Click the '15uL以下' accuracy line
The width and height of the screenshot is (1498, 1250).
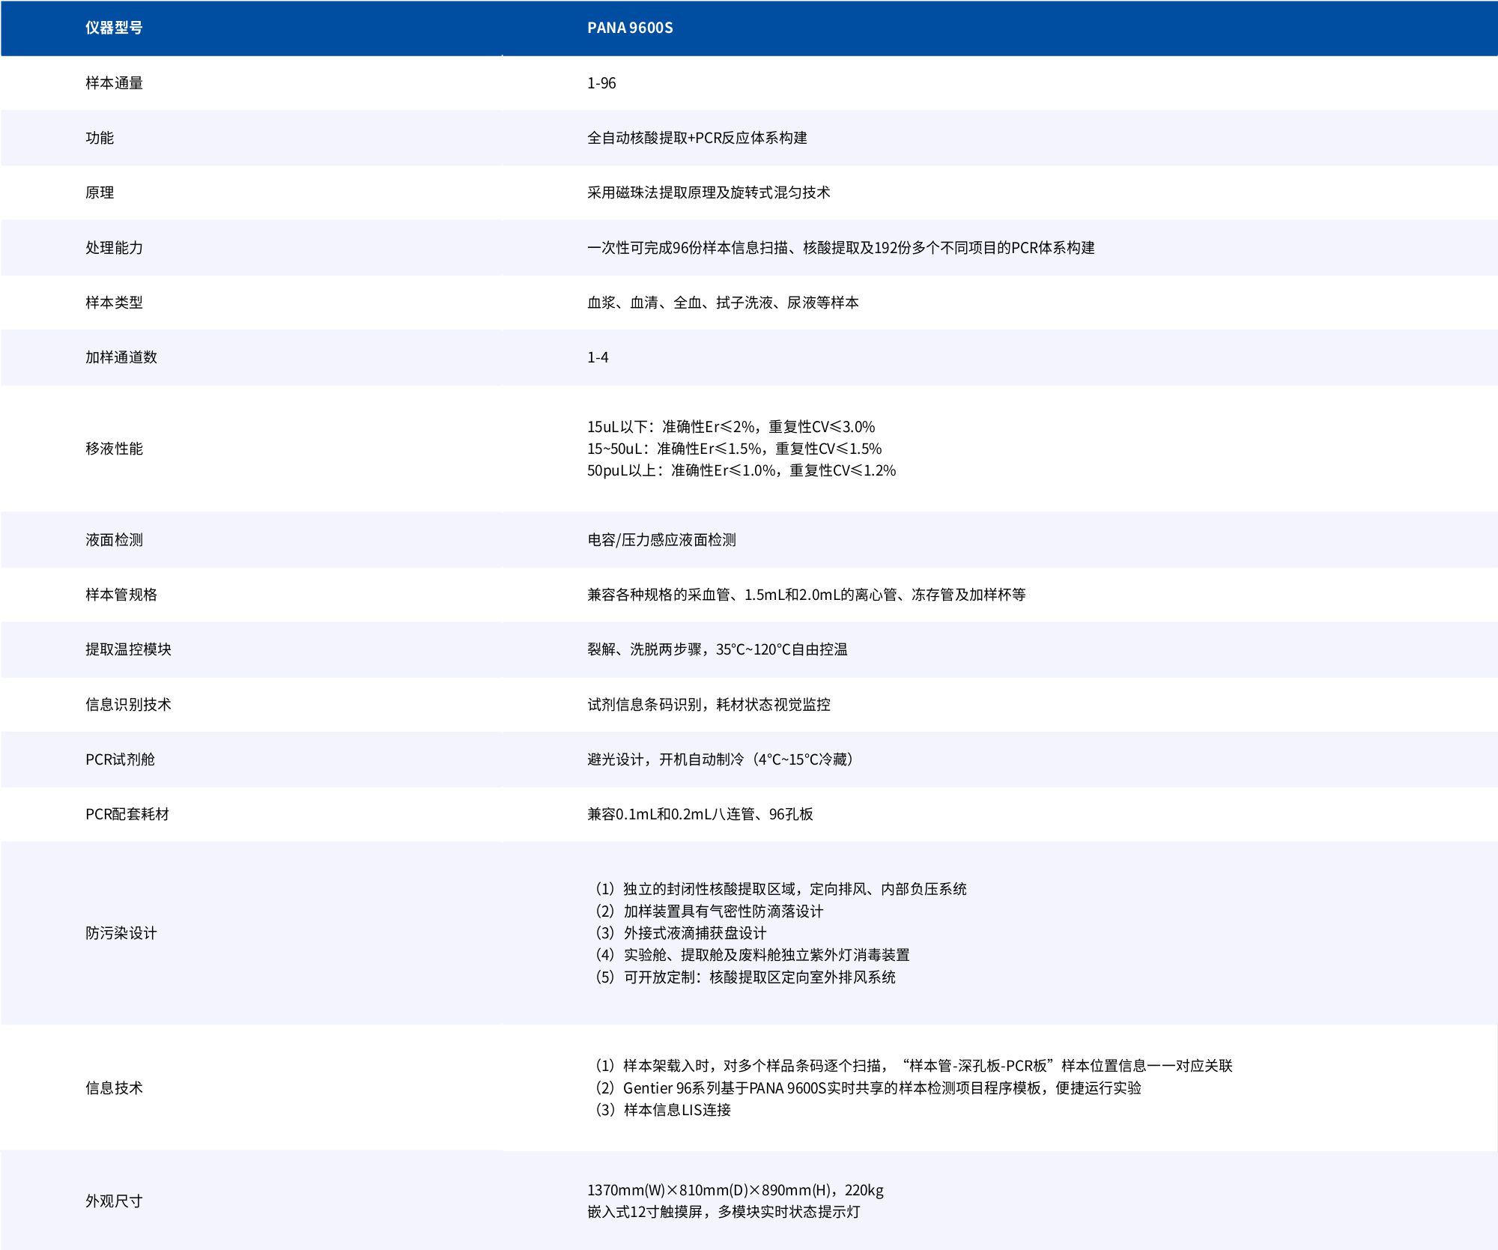731,427
